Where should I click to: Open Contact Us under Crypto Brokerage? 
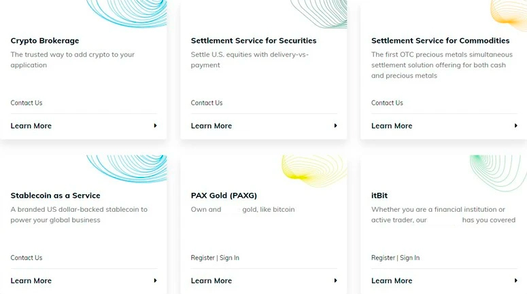(27, 103)
